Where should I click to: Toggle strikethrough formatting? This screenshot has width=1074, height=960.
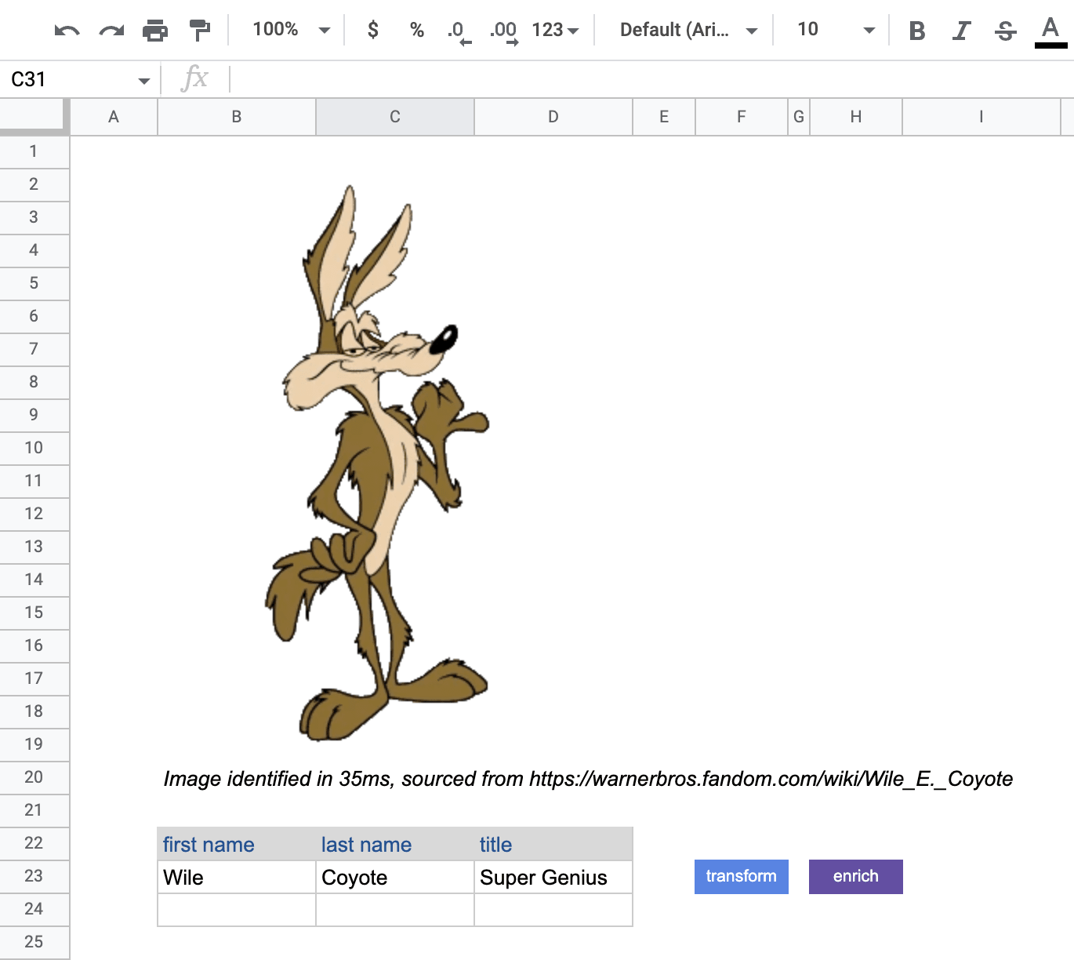(x=1005, y=31)
